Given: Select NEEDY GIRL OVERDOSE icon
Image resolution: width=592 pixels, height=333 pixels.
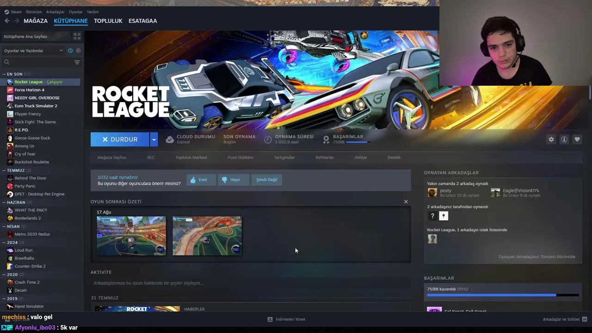Looking at the screenshot, I should 10,98.
